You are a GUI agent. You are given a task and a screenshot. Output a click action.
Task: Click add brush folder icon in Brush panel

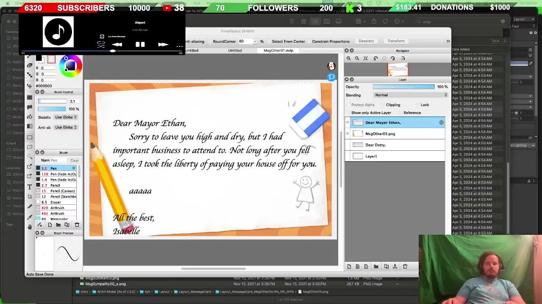pos(58,225)
